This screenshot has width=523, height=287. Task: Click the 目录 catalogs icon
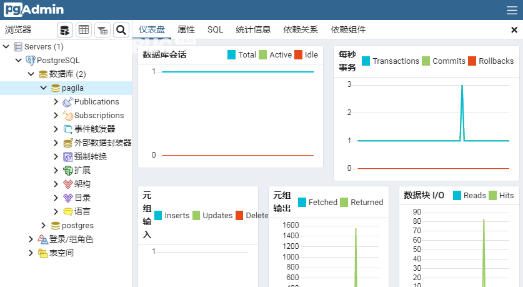[67, 198]
